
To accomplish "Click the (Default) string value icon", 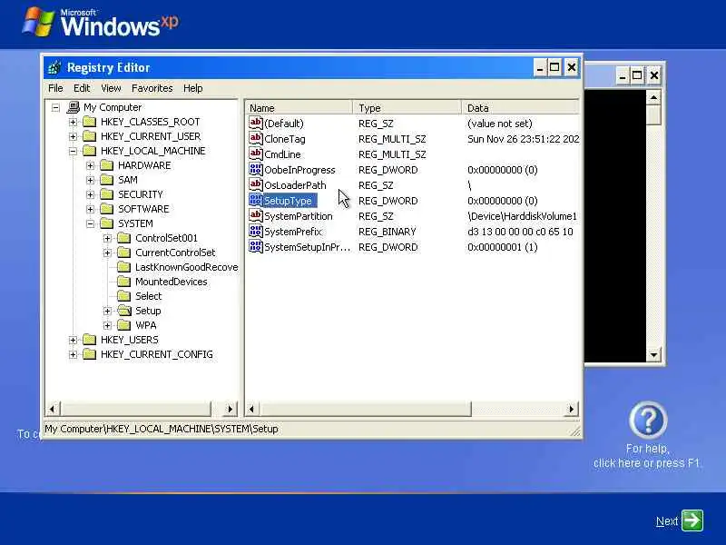I will click(x=256, y=123).
